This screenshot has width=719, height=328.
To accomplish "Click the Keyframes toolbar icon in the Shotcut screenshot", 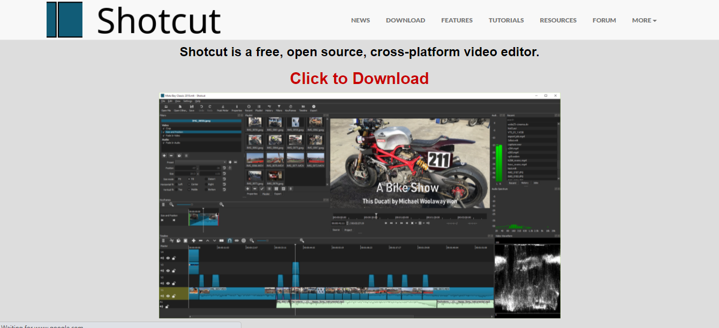I will (x=291, y=108).
